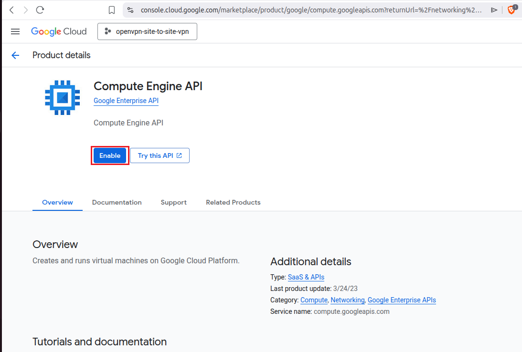
Task: Click the Compute Engine API chip logo
Action: (63, 98)
